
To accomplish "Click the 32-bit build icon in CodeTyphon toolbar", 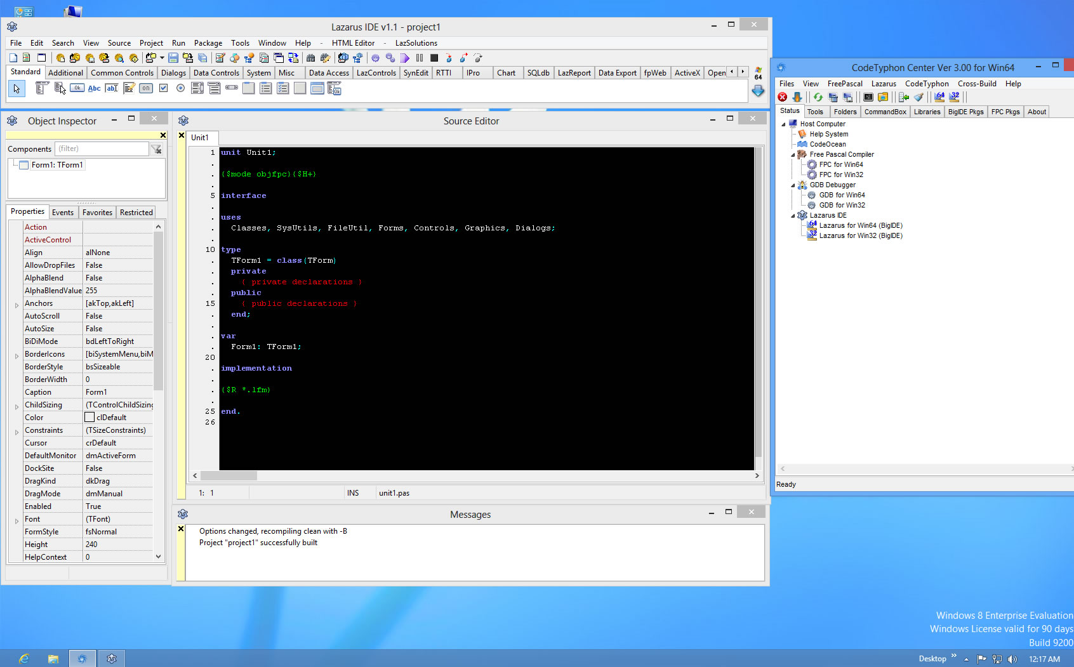I will [954, 97].
